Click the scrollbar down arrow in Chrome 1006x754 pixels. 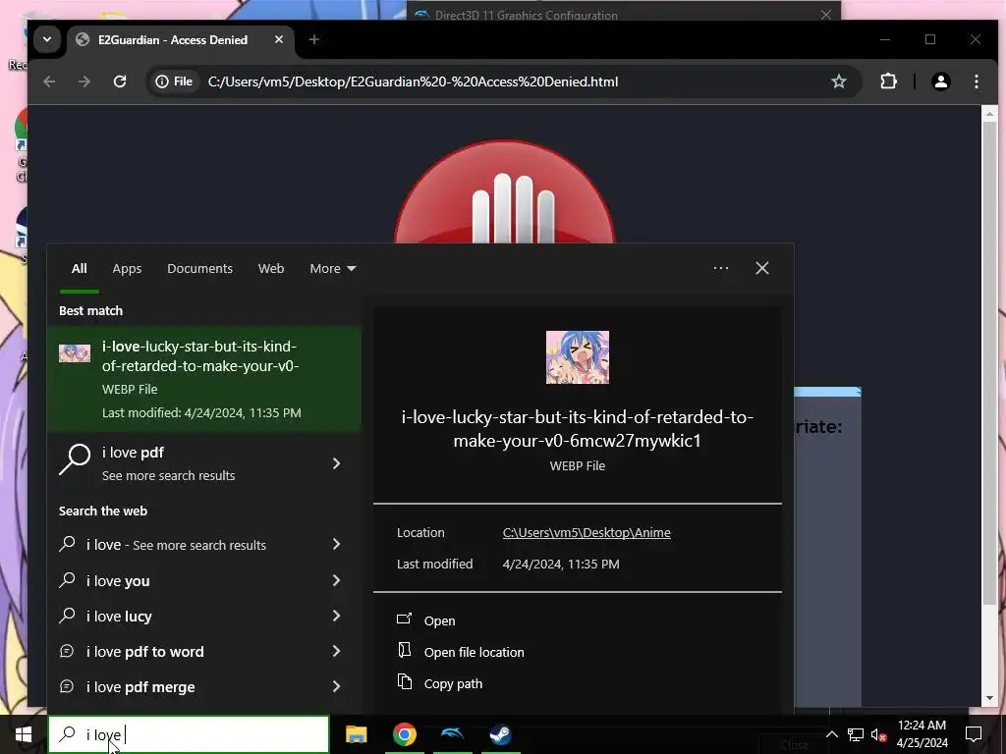pyautogui.click(x=989, y=698)
